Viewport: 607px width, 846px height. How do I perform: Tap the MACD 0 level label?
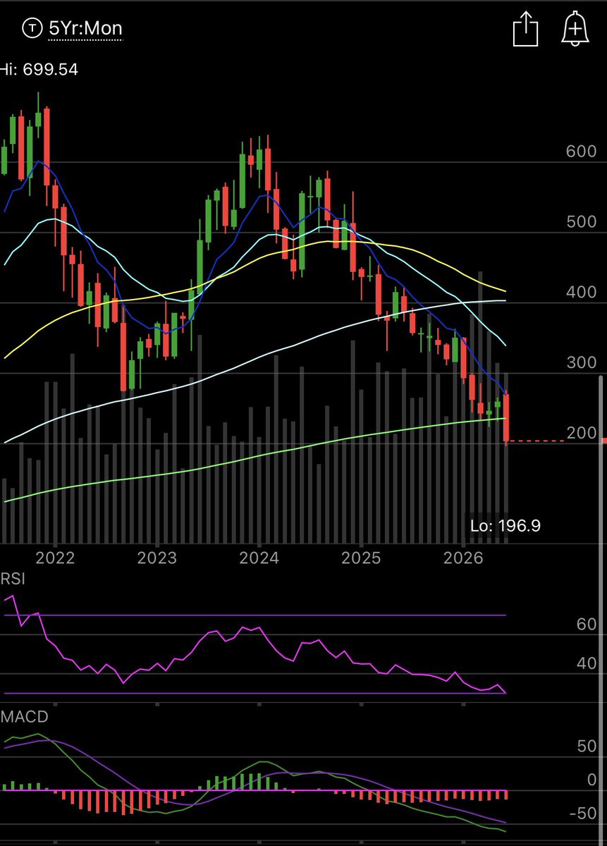coord(592,780)
